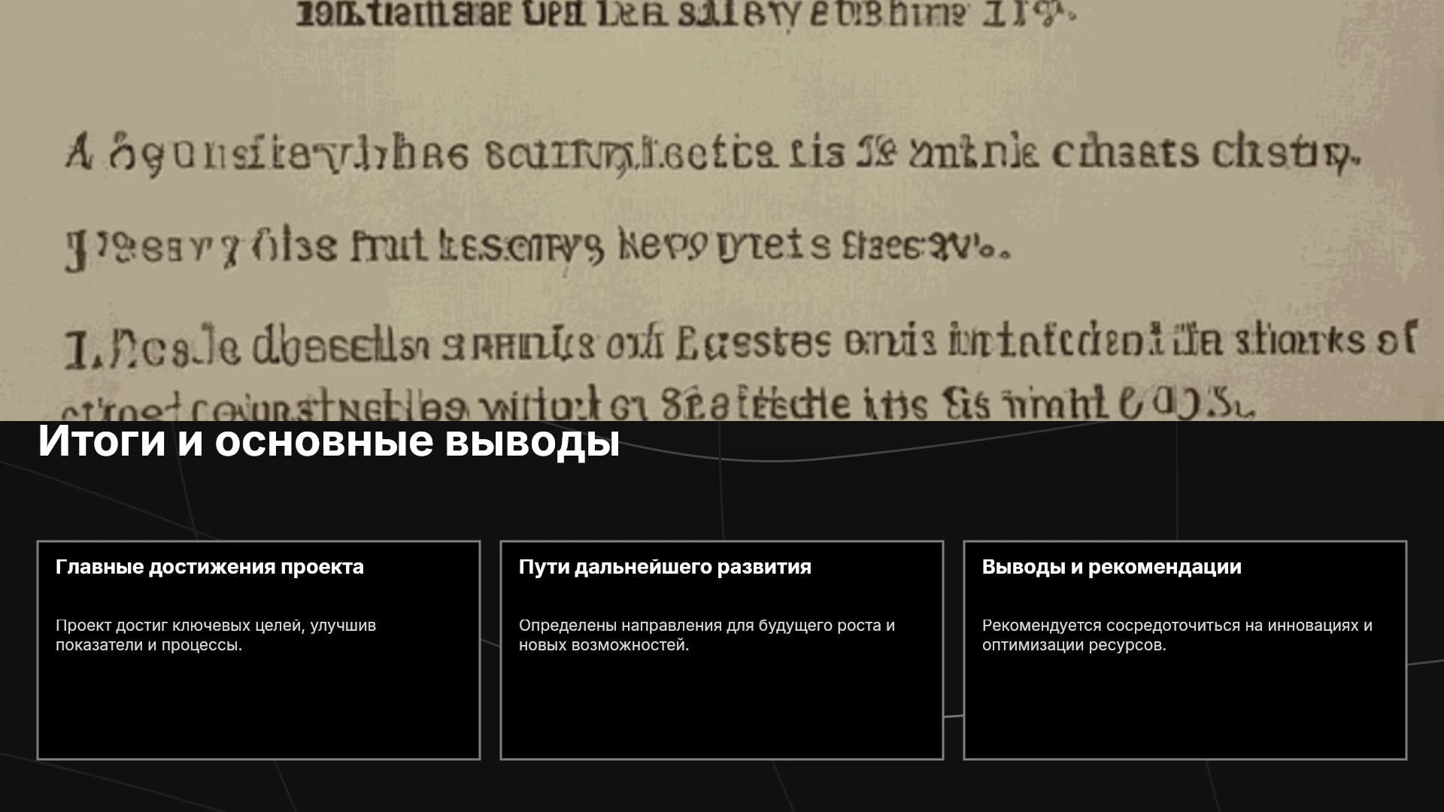Click the empty area inside middle card
Screen dimensions: 1444x812
(x=722, y=707)
